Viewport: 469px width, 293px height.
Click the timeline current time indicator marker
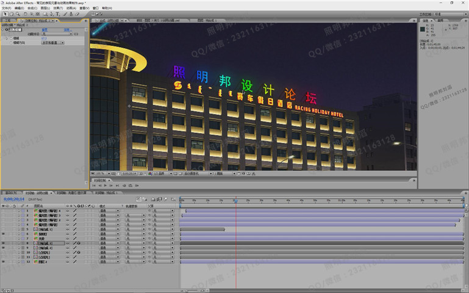tap(235, 201)
